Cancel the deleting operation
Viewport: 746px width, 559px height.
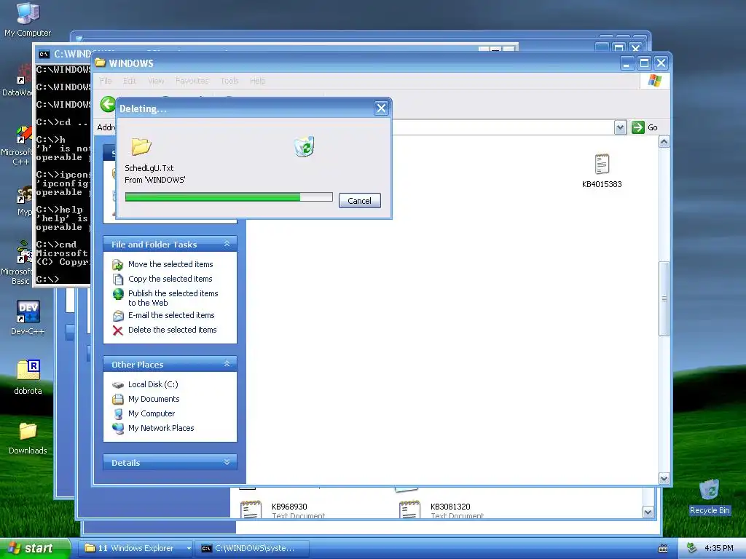[359, 201]
